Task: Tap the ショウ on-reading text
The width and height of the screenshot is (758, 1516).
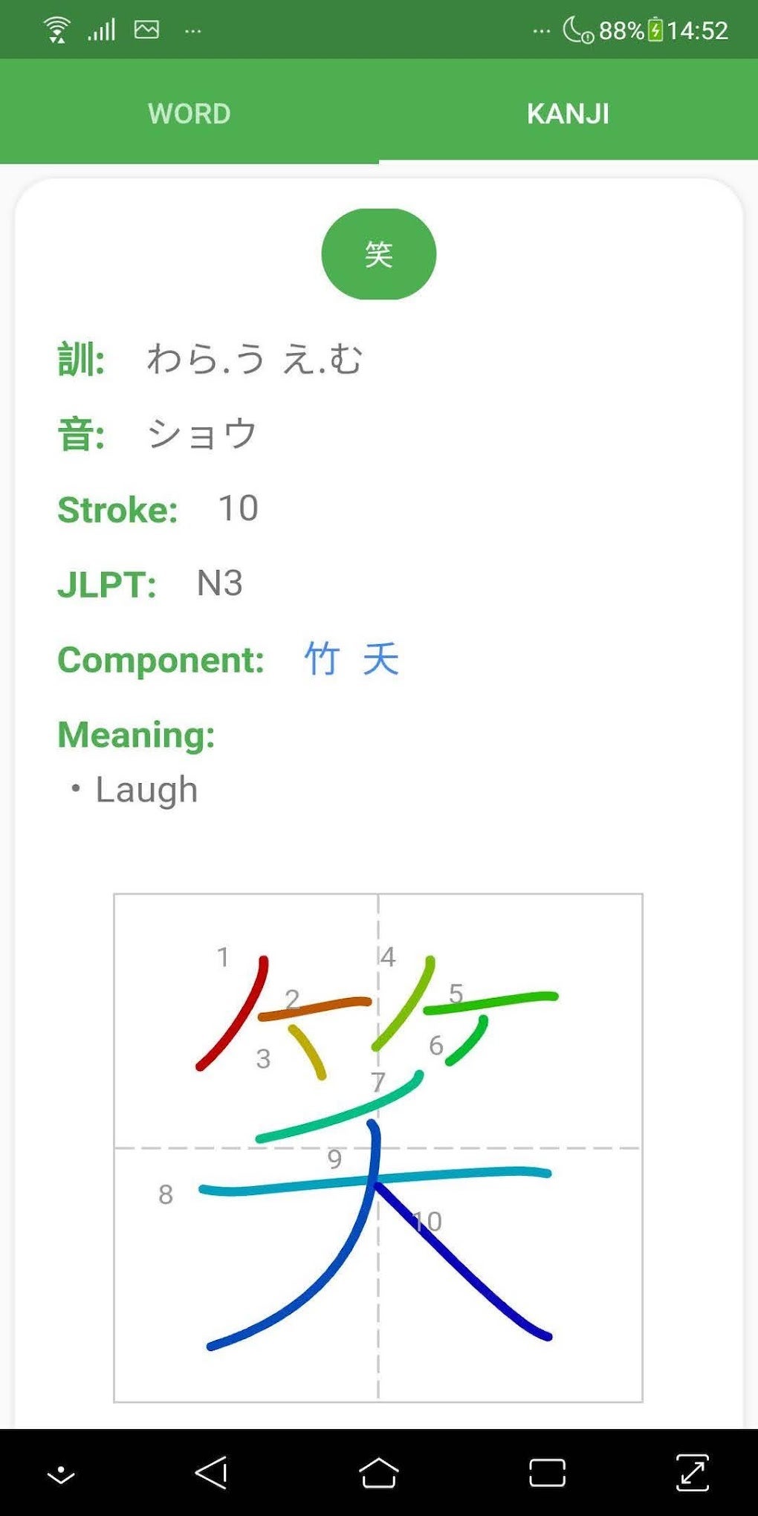Action: 202,434
